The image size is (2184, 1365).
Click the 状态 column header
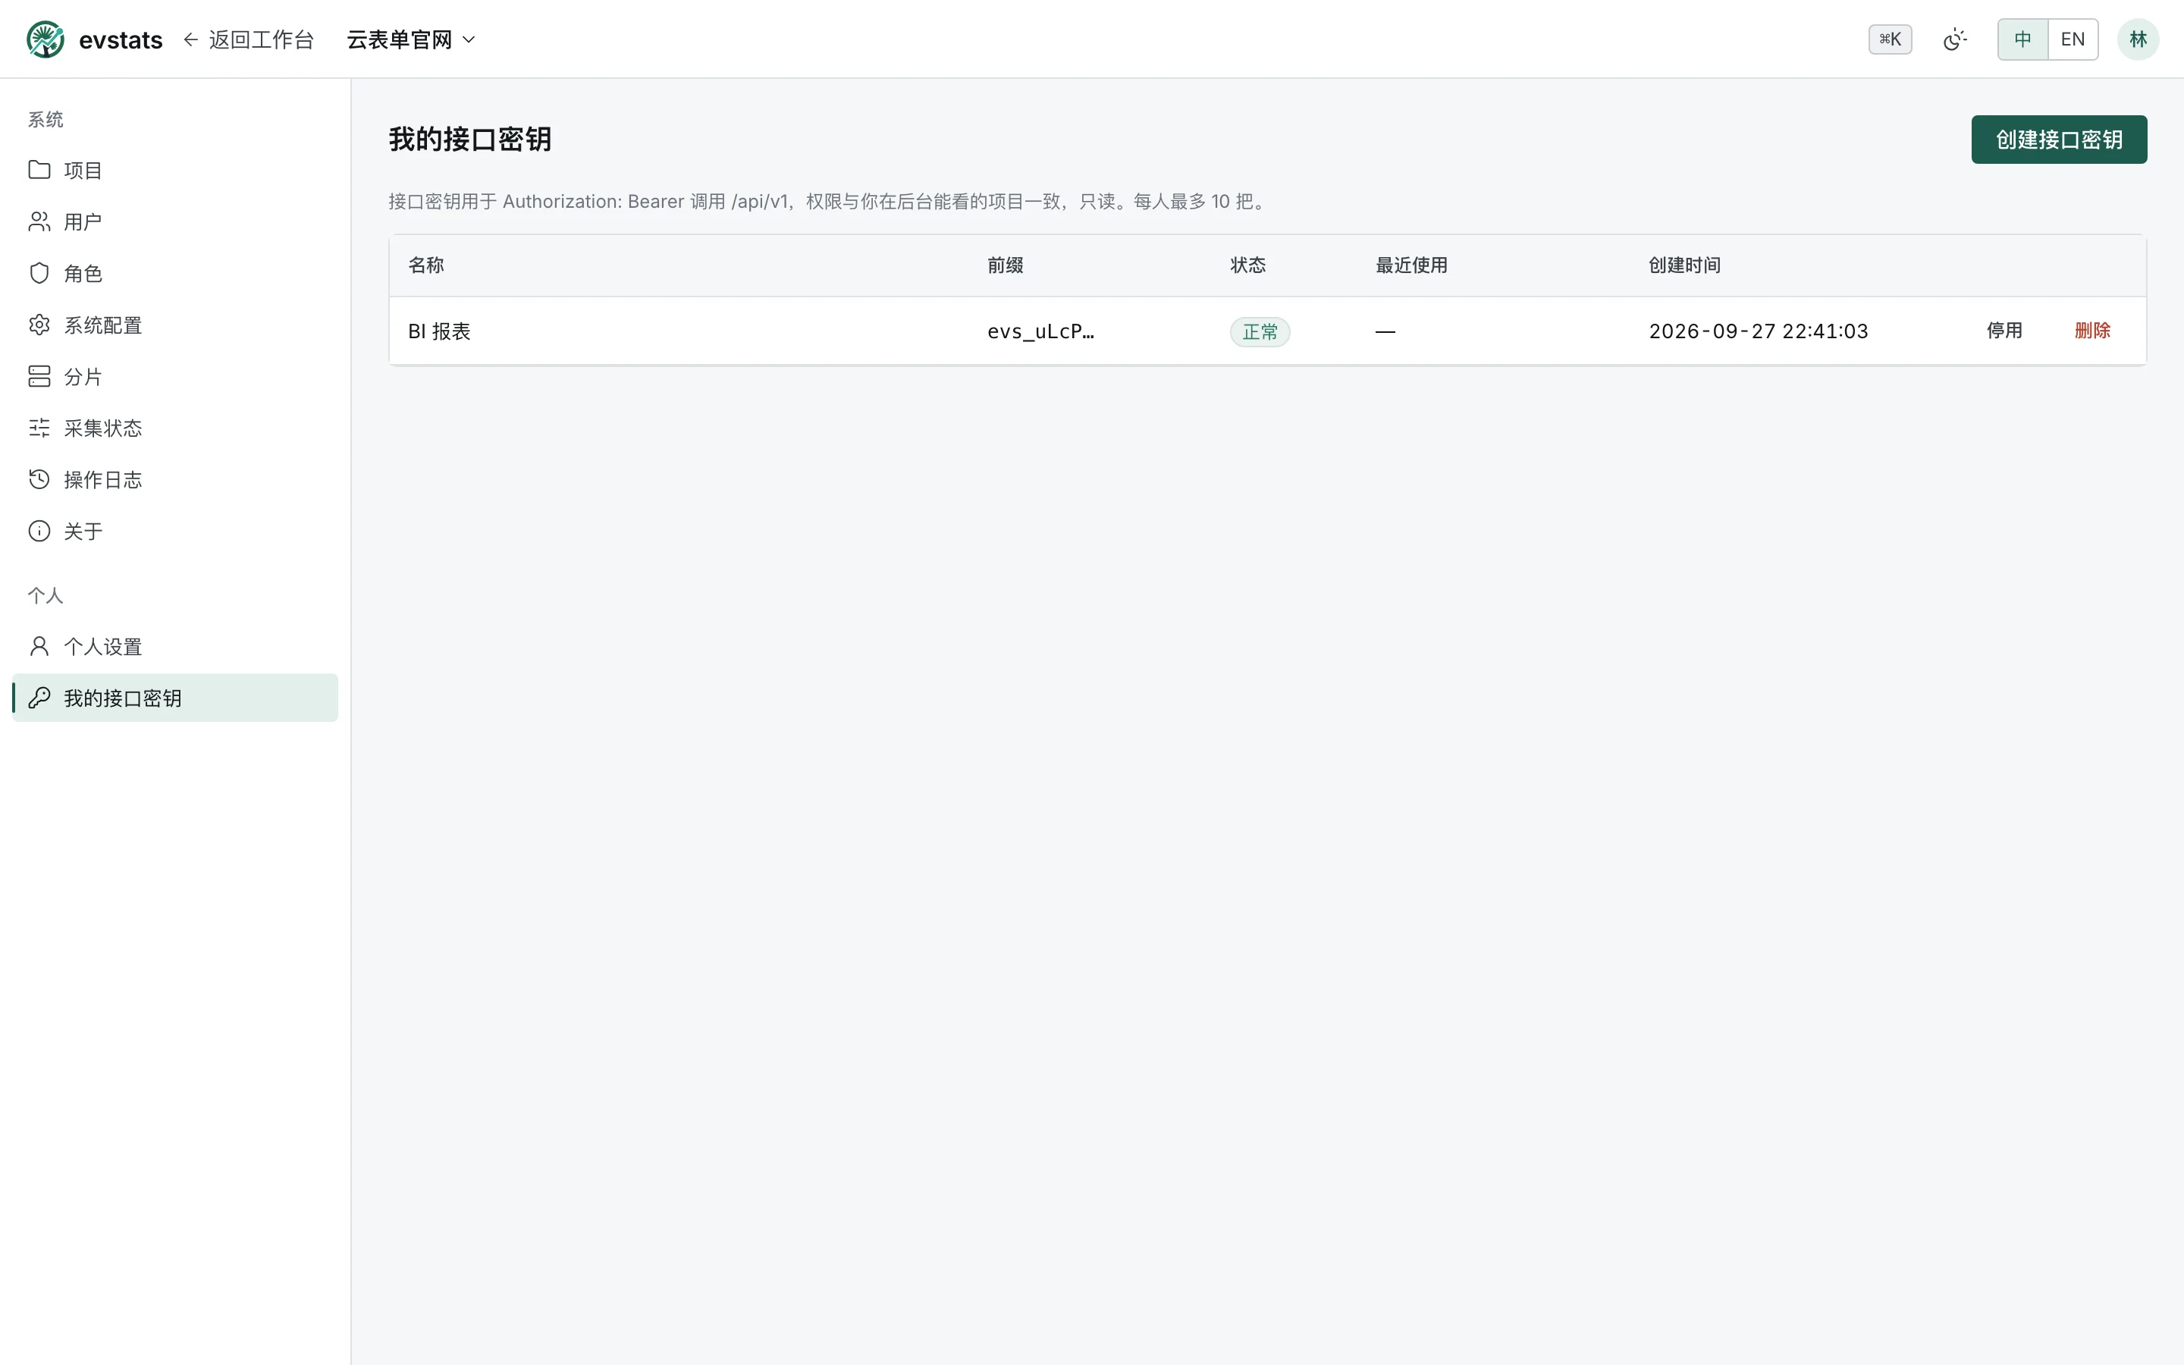click(1248, 265)
